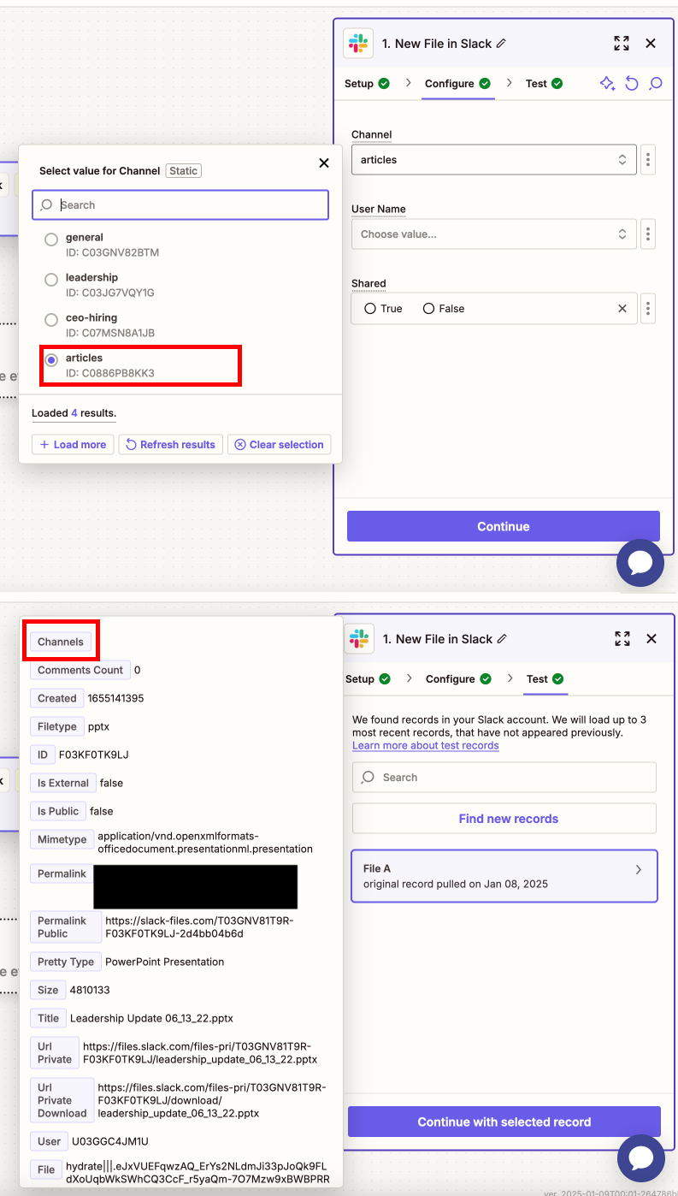678x1196 pixels.
Task: Close the panel containing the Channel field
Action: pyautogui.click(x=651, y=44)
